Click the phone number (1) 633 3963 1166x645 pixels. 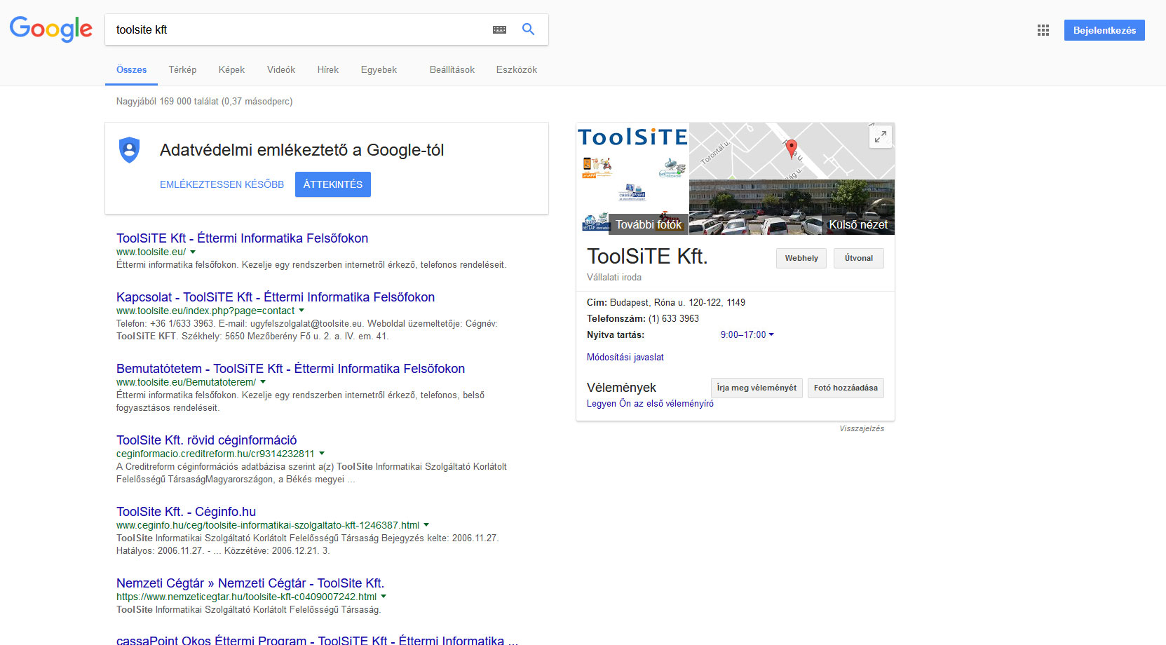[x=673, y=319]
